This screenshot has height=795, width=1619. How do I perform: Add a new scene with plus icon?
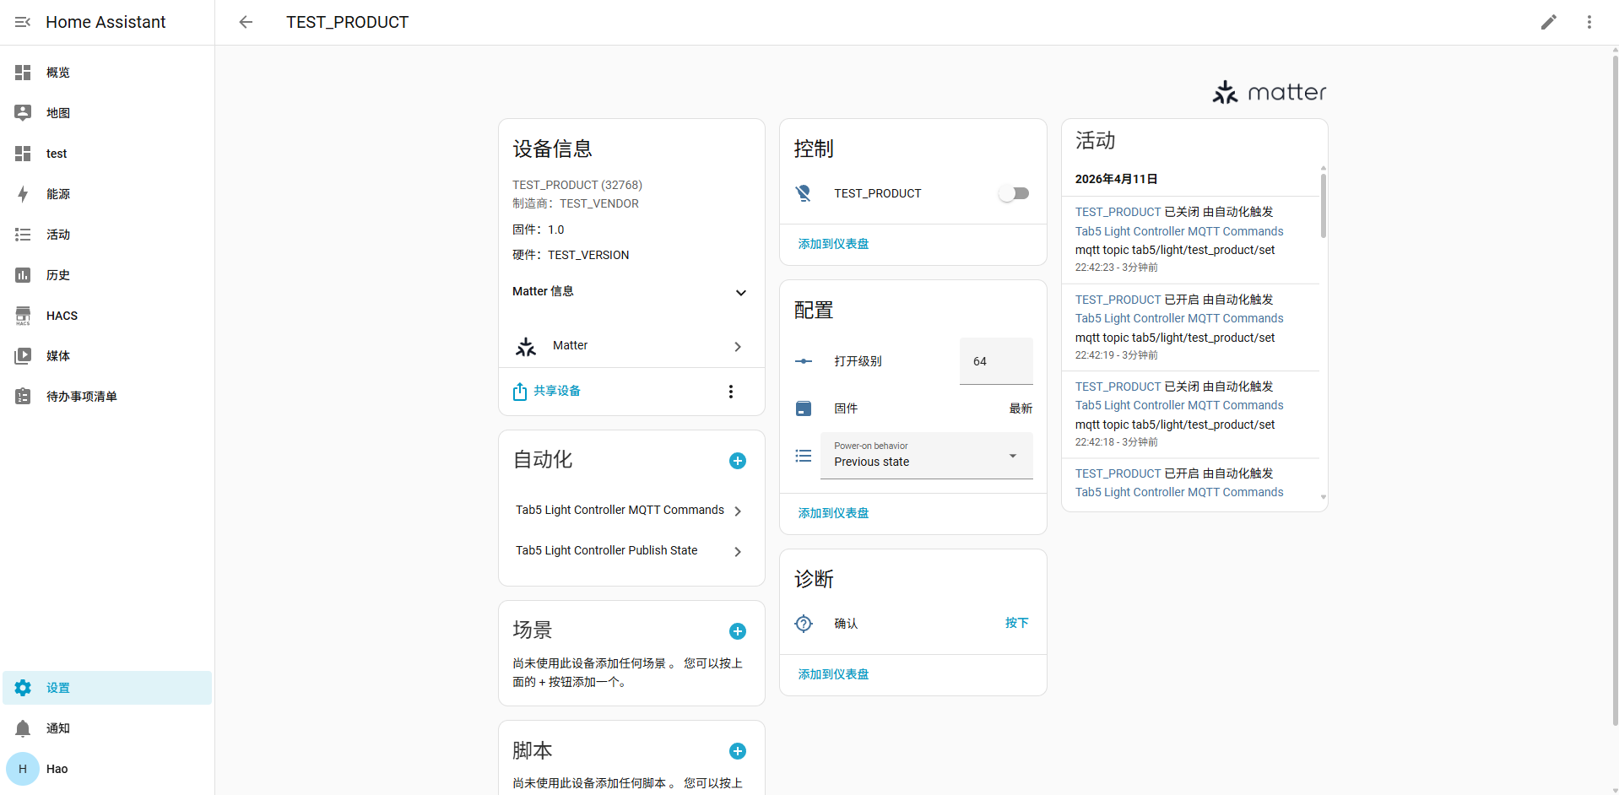tap(737, 631)
